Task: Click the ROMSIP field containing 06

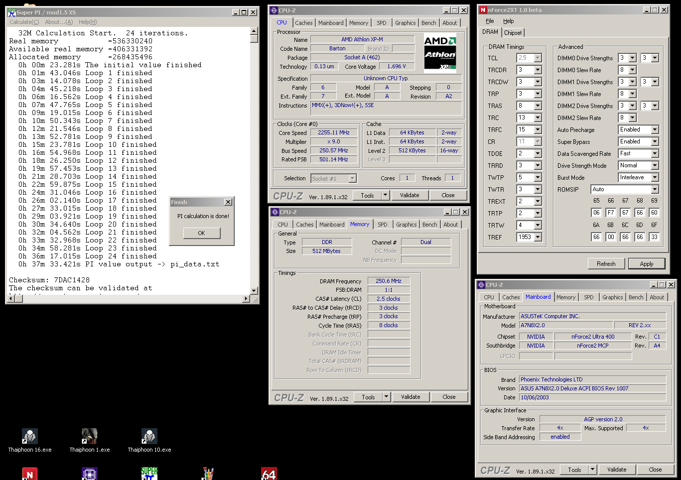Action: (x=596, y=213)
